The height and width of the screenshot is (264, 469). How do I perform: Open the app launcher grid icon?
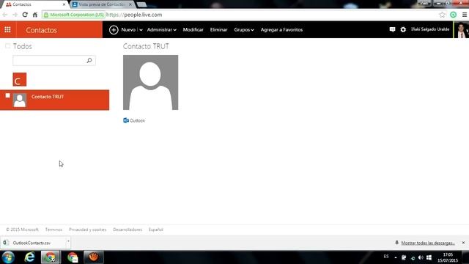tap(7, 29)
